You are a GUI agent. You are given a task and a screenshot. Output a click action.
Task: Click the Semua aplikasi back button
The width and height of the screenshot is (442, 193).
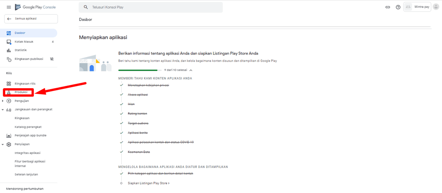click(31, 19)
